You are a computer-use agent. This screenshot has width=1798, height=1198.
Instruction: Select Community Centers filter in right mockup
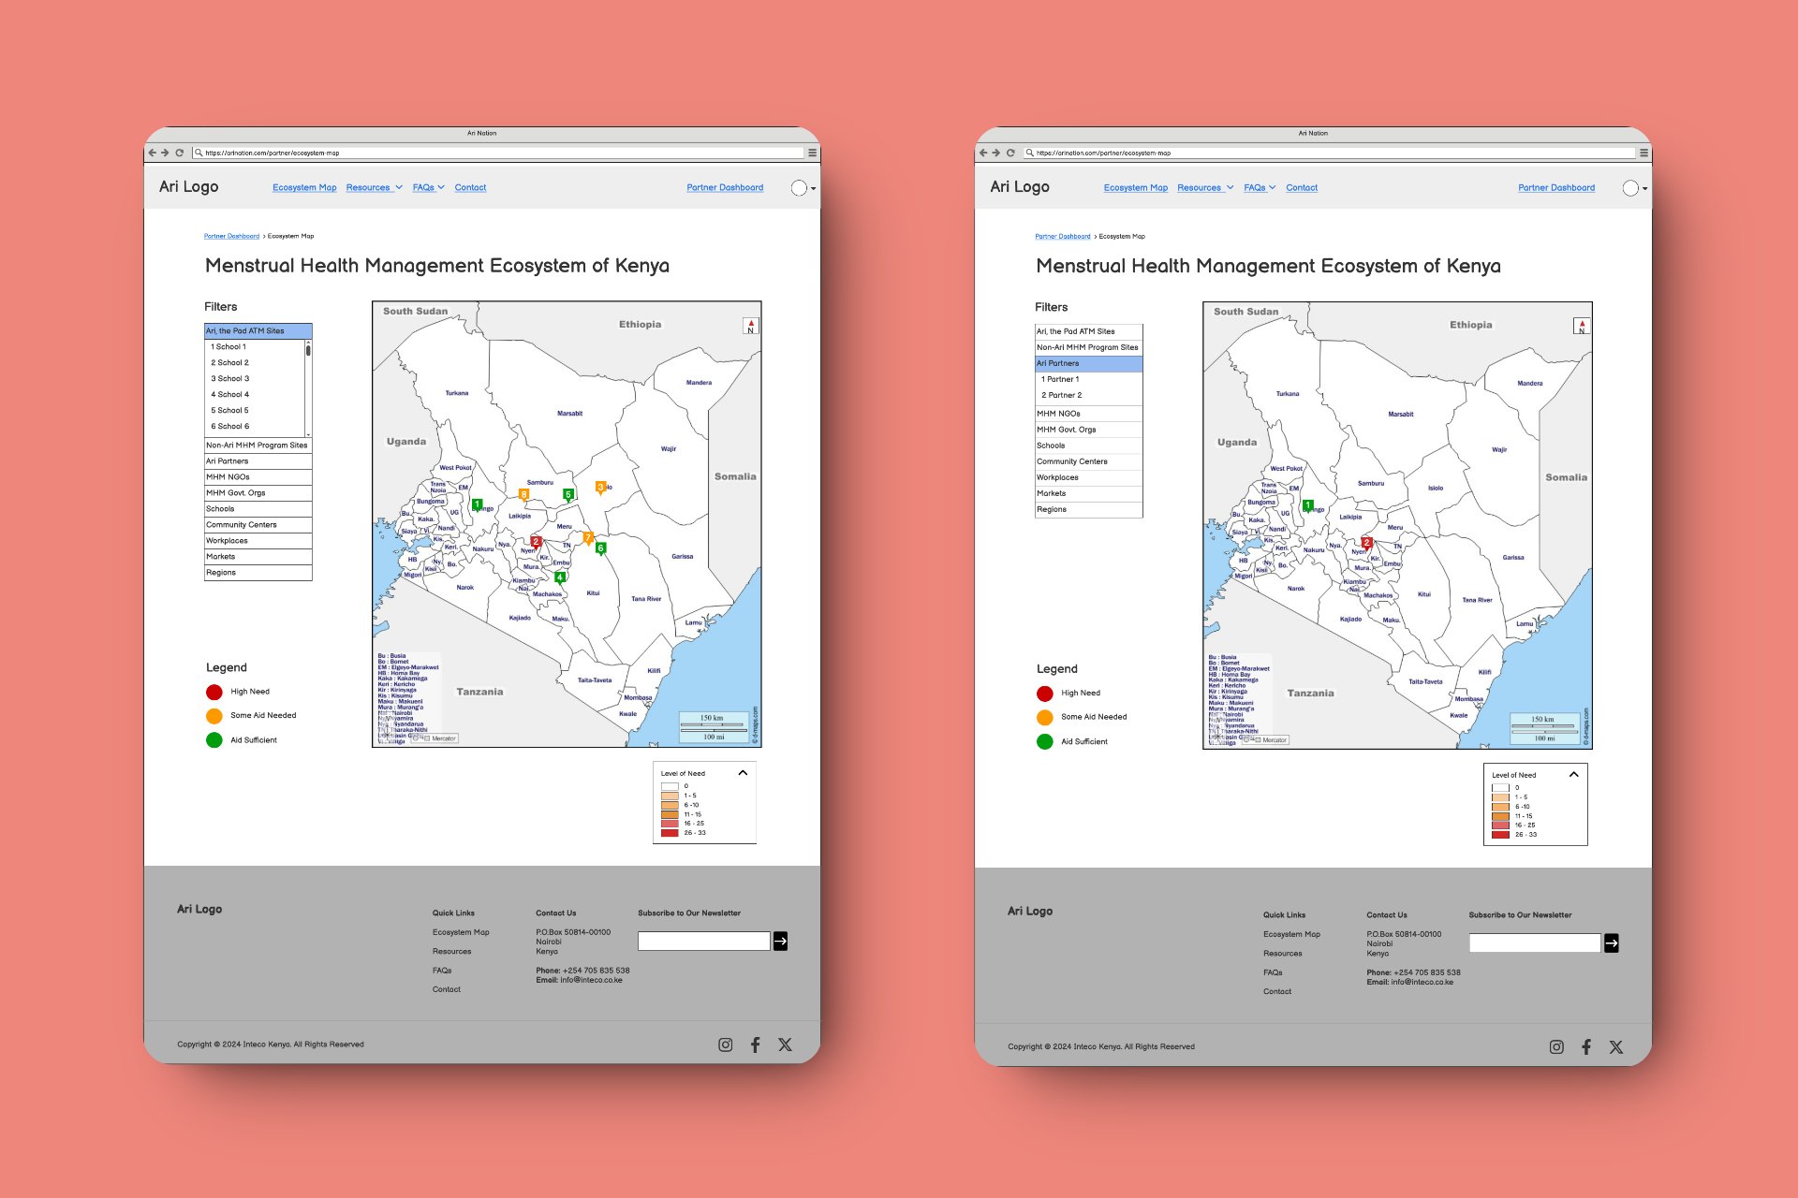1089,461
